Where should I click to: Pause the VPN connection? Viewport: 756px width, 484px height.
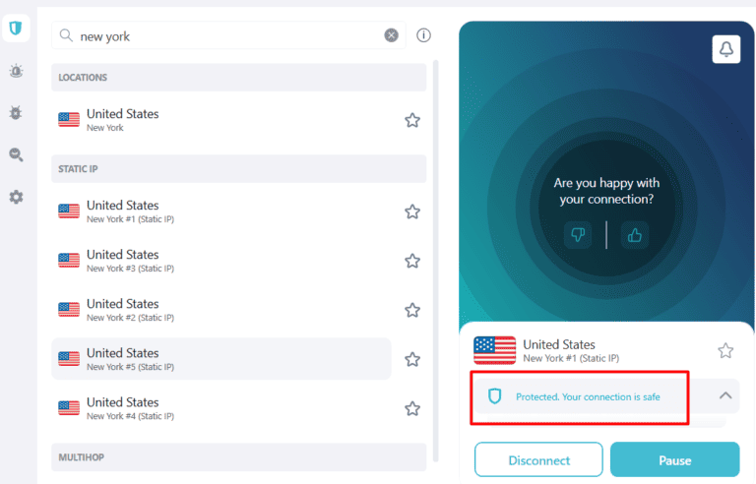(675, 459)
